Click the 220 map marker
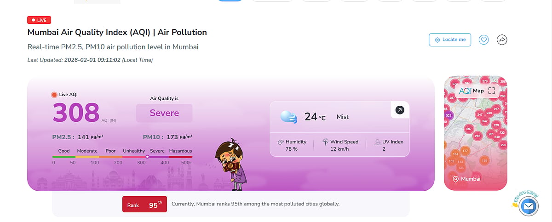This screenshot has height=222, width=552. 503,145
